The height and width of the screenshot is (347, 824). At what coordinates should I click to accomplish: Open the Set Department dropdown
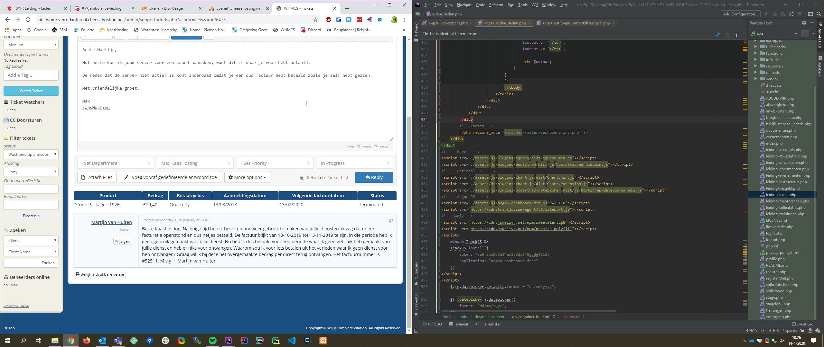click(x=115, y=163)
